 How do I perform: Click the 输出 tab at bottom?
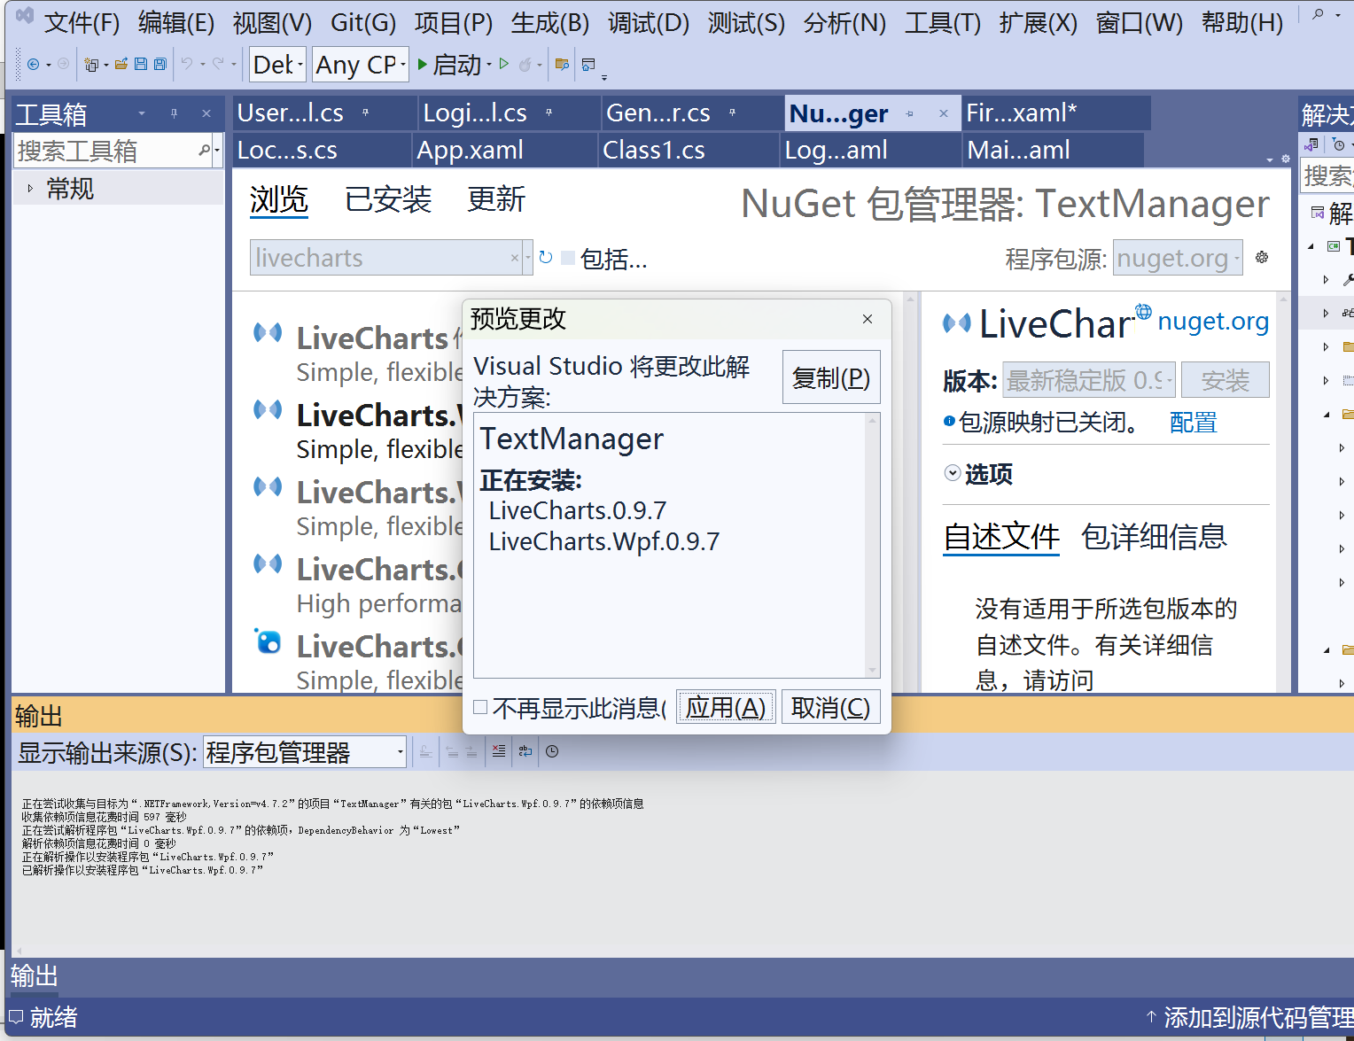point(35,976)
